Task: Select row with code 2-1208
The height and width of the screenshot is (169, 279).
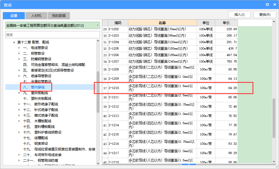Action: 170,69
